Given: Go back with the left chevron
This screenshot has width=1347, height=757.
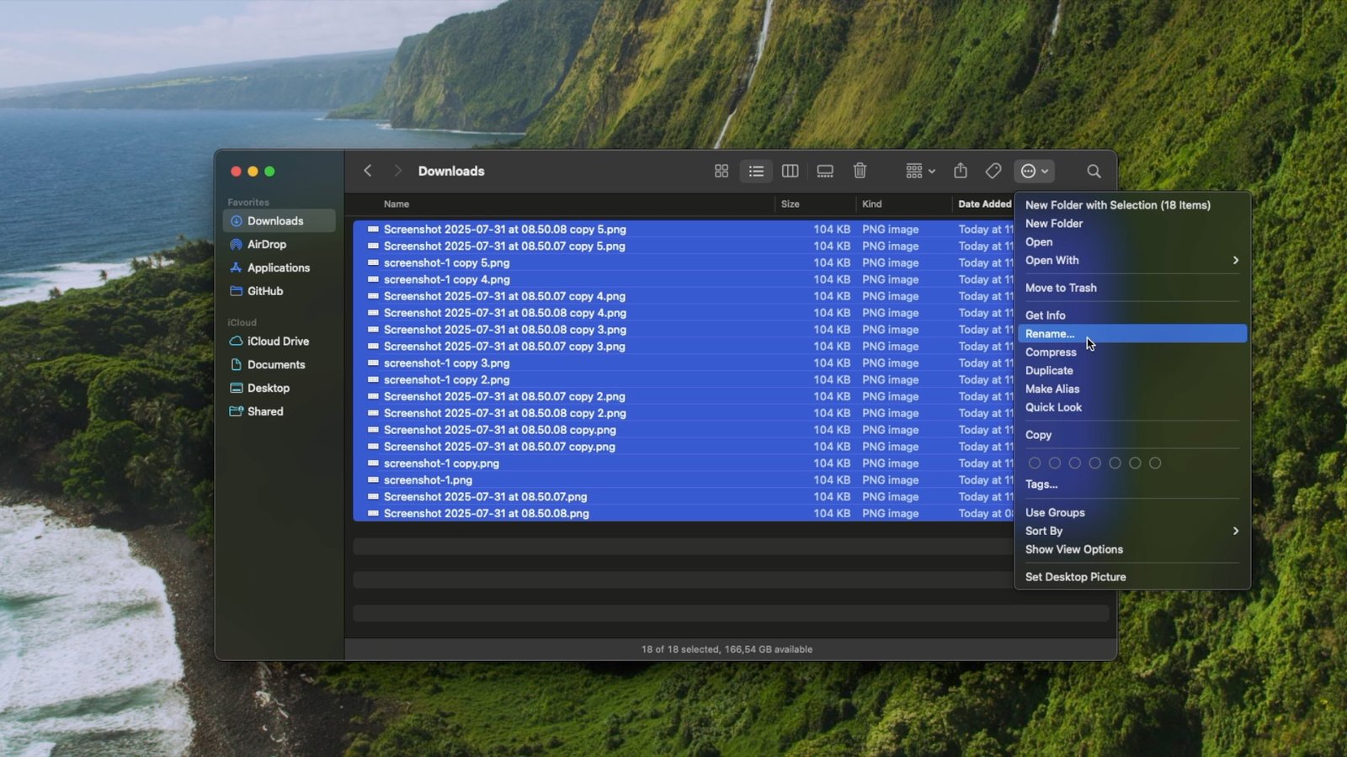Looking at the screenshot, I should [x=368, y=171].
